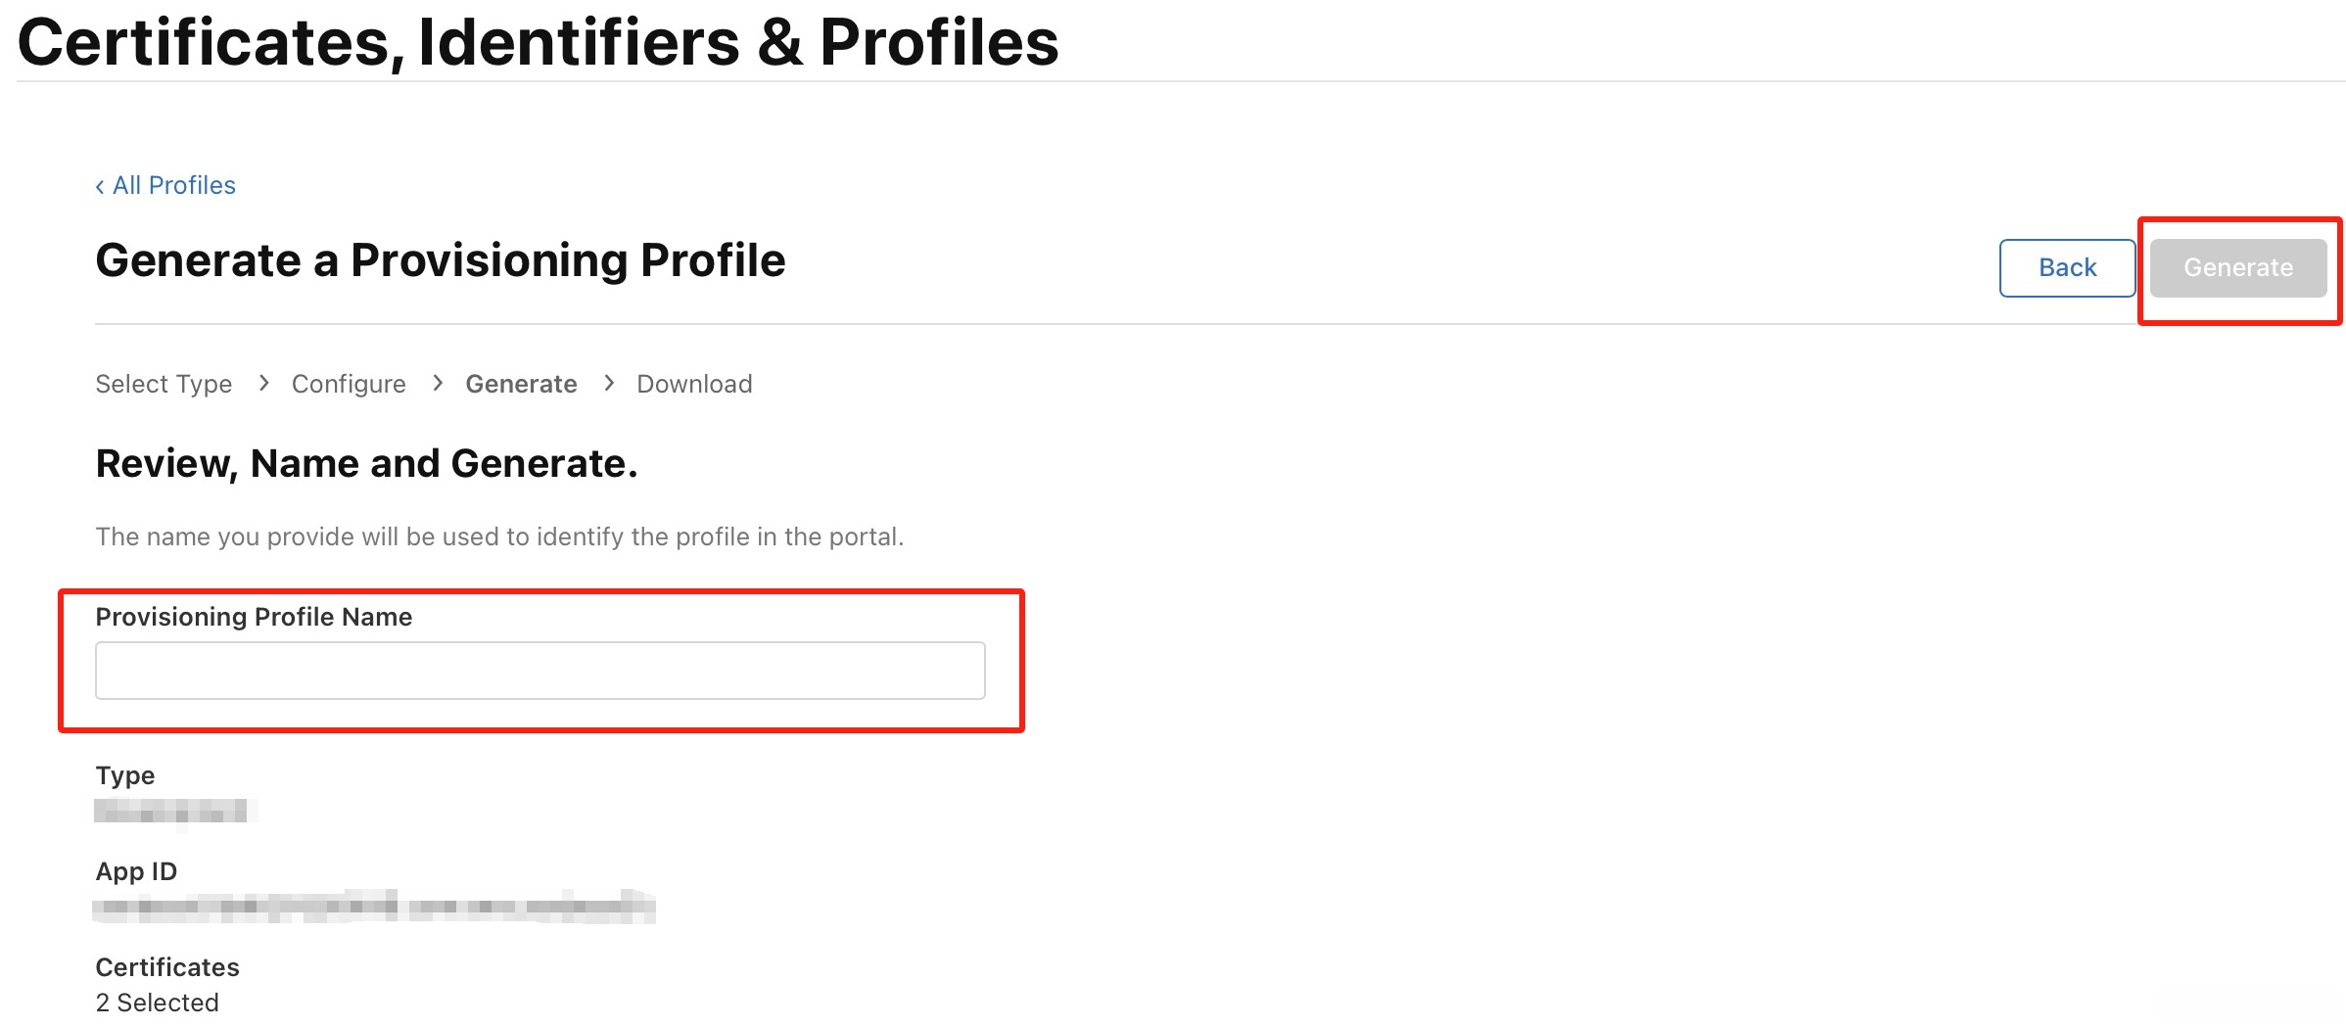This screenshot has height=1027, width=2346.
Task: Click the back chevron beside All Profiles
Action: (x=100, y=186)
